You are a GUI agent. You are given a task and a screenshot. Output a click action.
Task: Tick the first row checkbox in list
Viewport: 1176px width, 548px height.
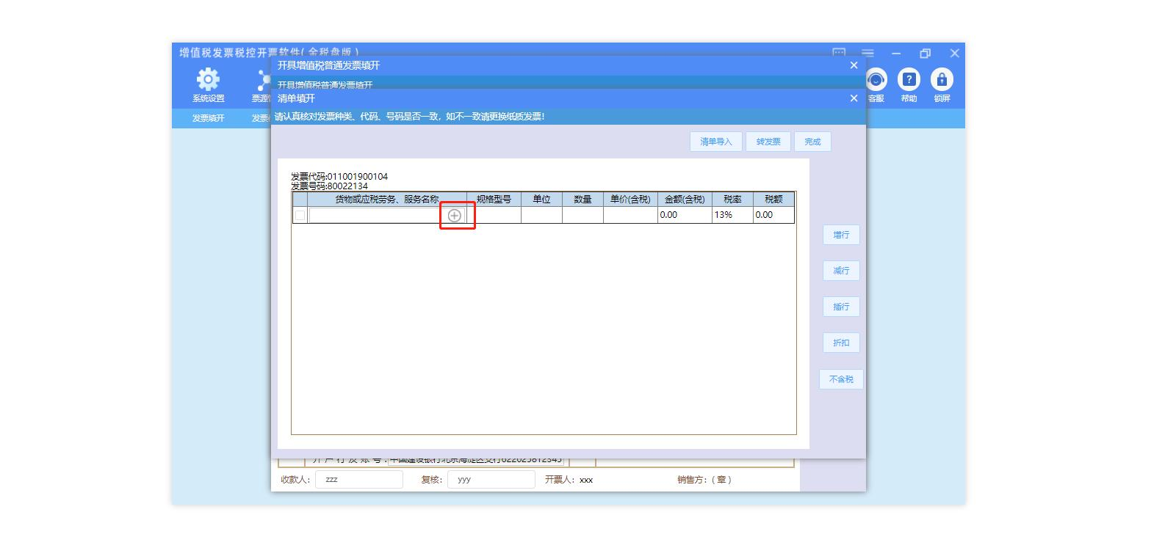click(300, 216)
